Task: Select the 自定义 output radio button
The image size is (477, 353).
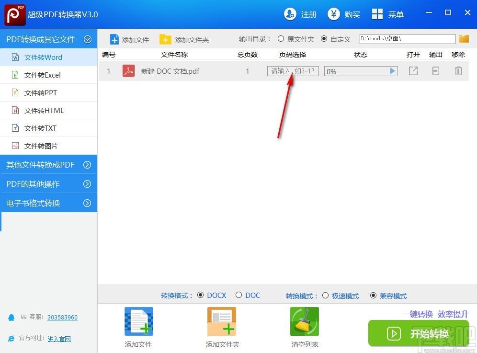Action: tap(324, 39)
